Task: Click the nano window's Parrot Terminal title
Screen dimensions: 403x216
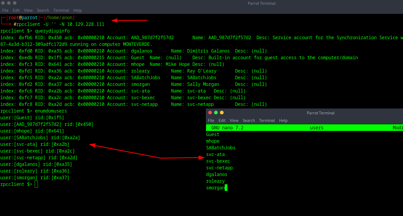Action: tap(321, 113)
